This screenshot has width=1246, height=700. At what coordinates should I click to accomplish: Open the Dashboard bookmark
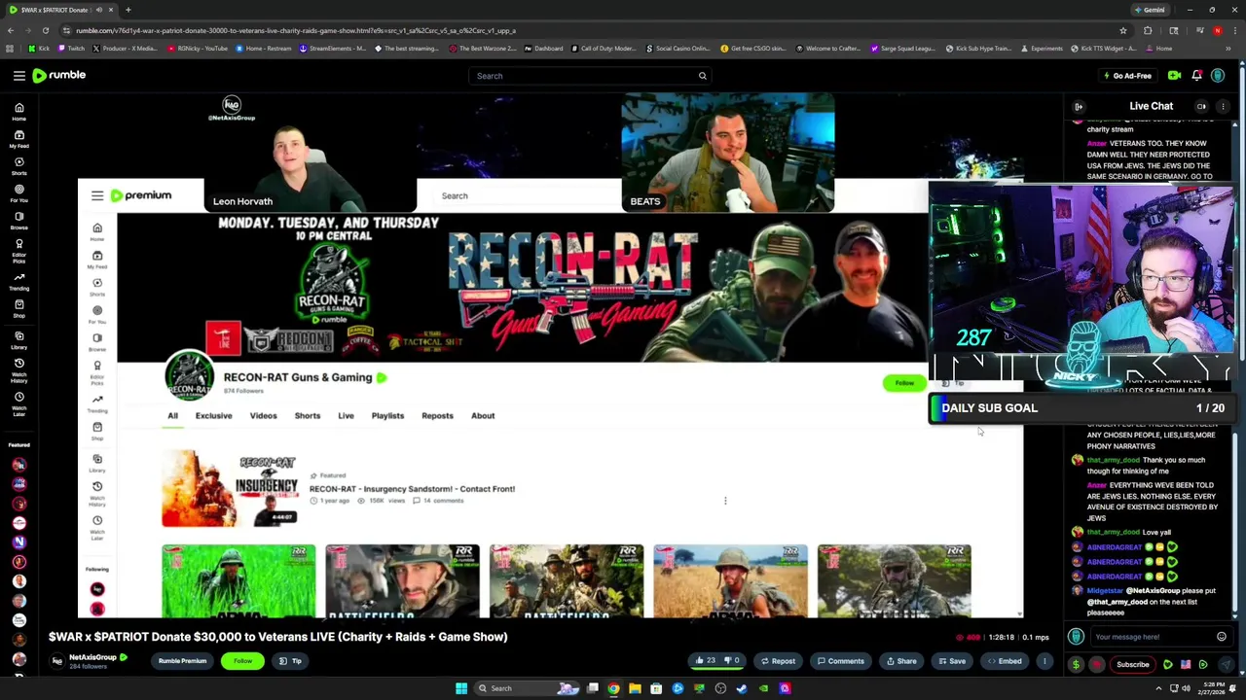click(x=543, y=49)
